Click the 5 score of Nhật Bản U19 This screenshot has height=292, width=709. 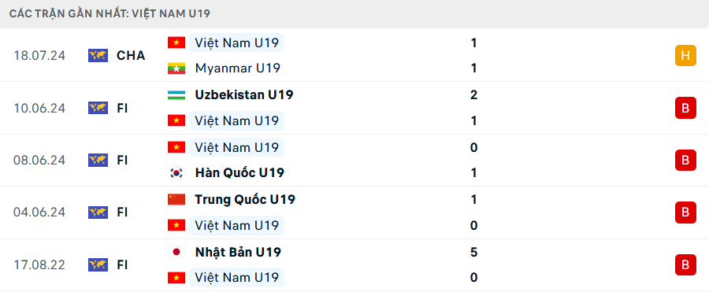[474, 252]
